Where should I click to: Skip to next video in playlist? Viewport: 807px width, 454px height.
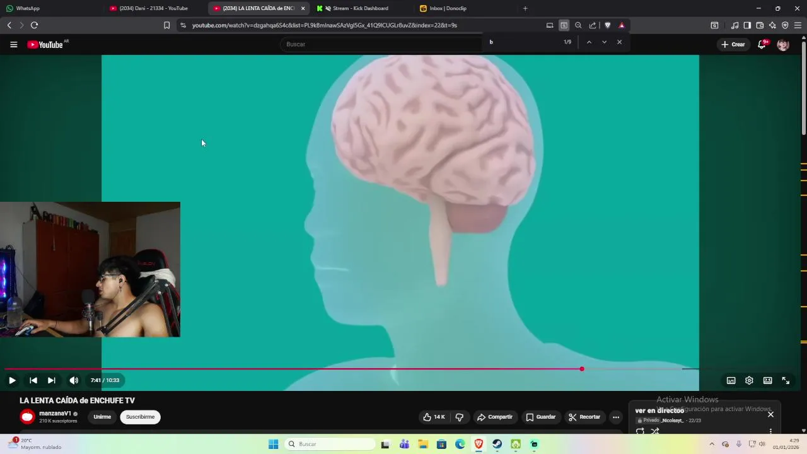click(52, 380)
